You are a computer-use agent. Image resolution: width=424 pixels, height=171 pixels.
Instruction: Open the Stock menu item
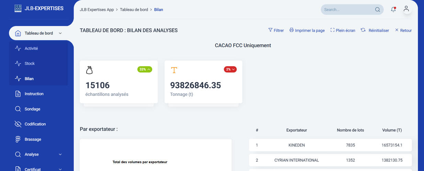[x=30, y=64]
